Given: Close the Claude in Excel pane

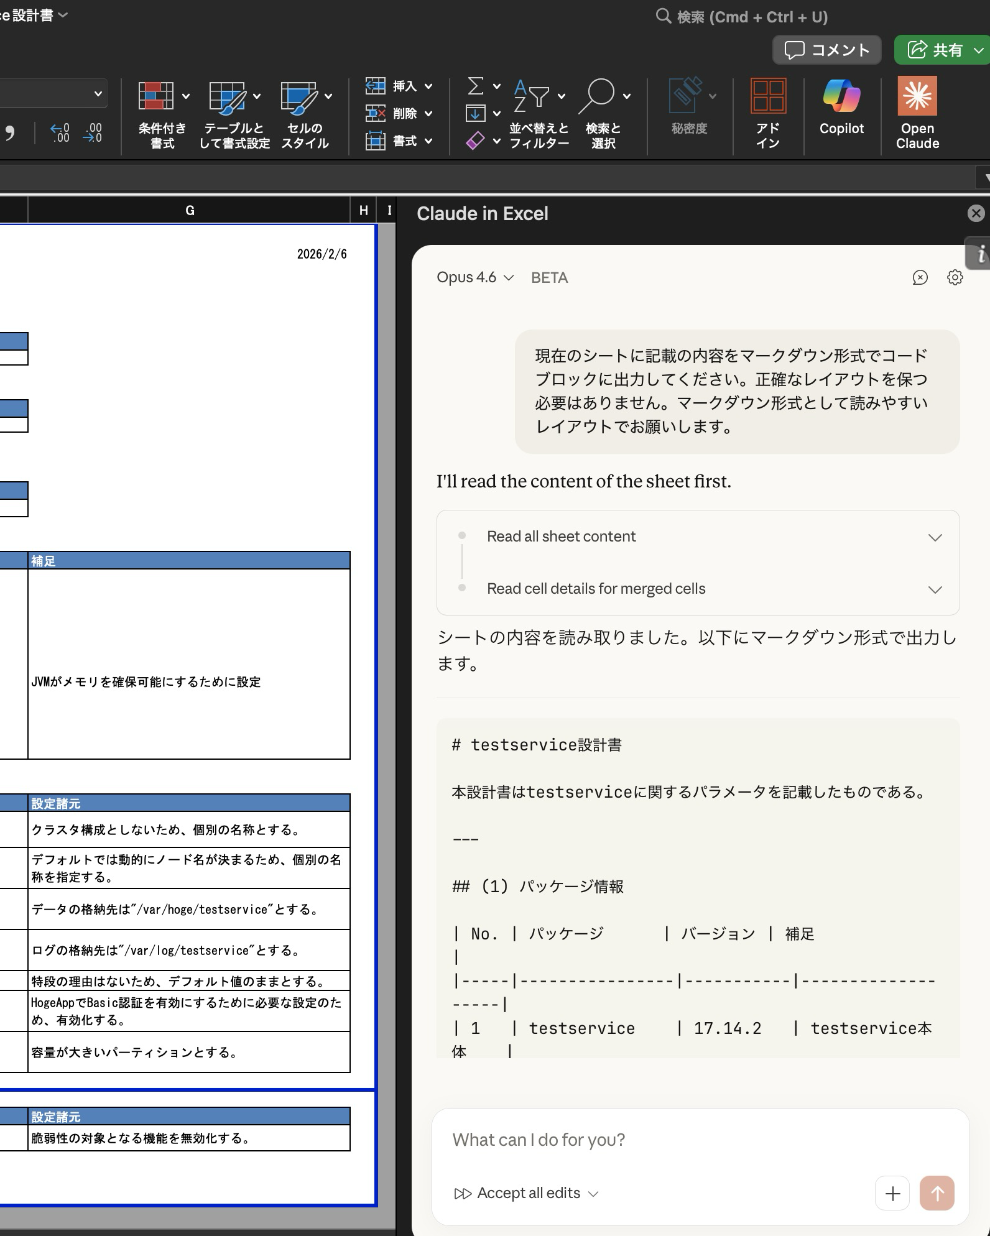Looking at the screenshot, I should (x=976, y=213).
